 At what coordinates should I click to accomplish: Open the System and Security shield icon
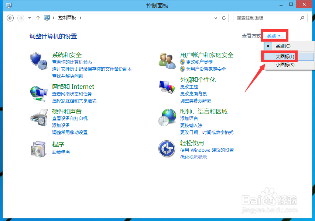(39, 61)
